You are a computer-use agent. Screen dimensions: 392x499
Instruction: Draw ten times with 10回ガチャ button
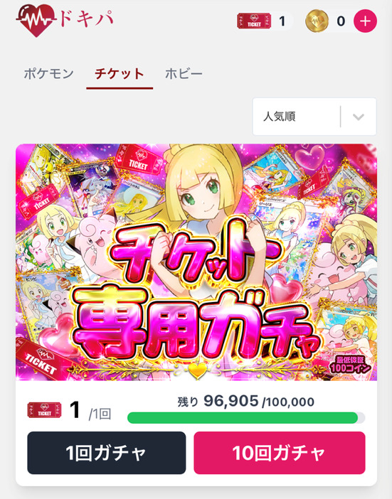click(280, 453)
